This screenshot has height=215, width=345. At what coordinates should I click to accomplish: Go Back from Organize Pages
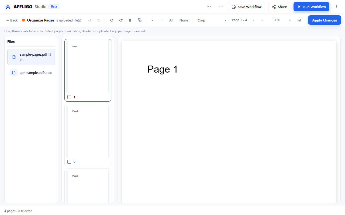[12, 20]
